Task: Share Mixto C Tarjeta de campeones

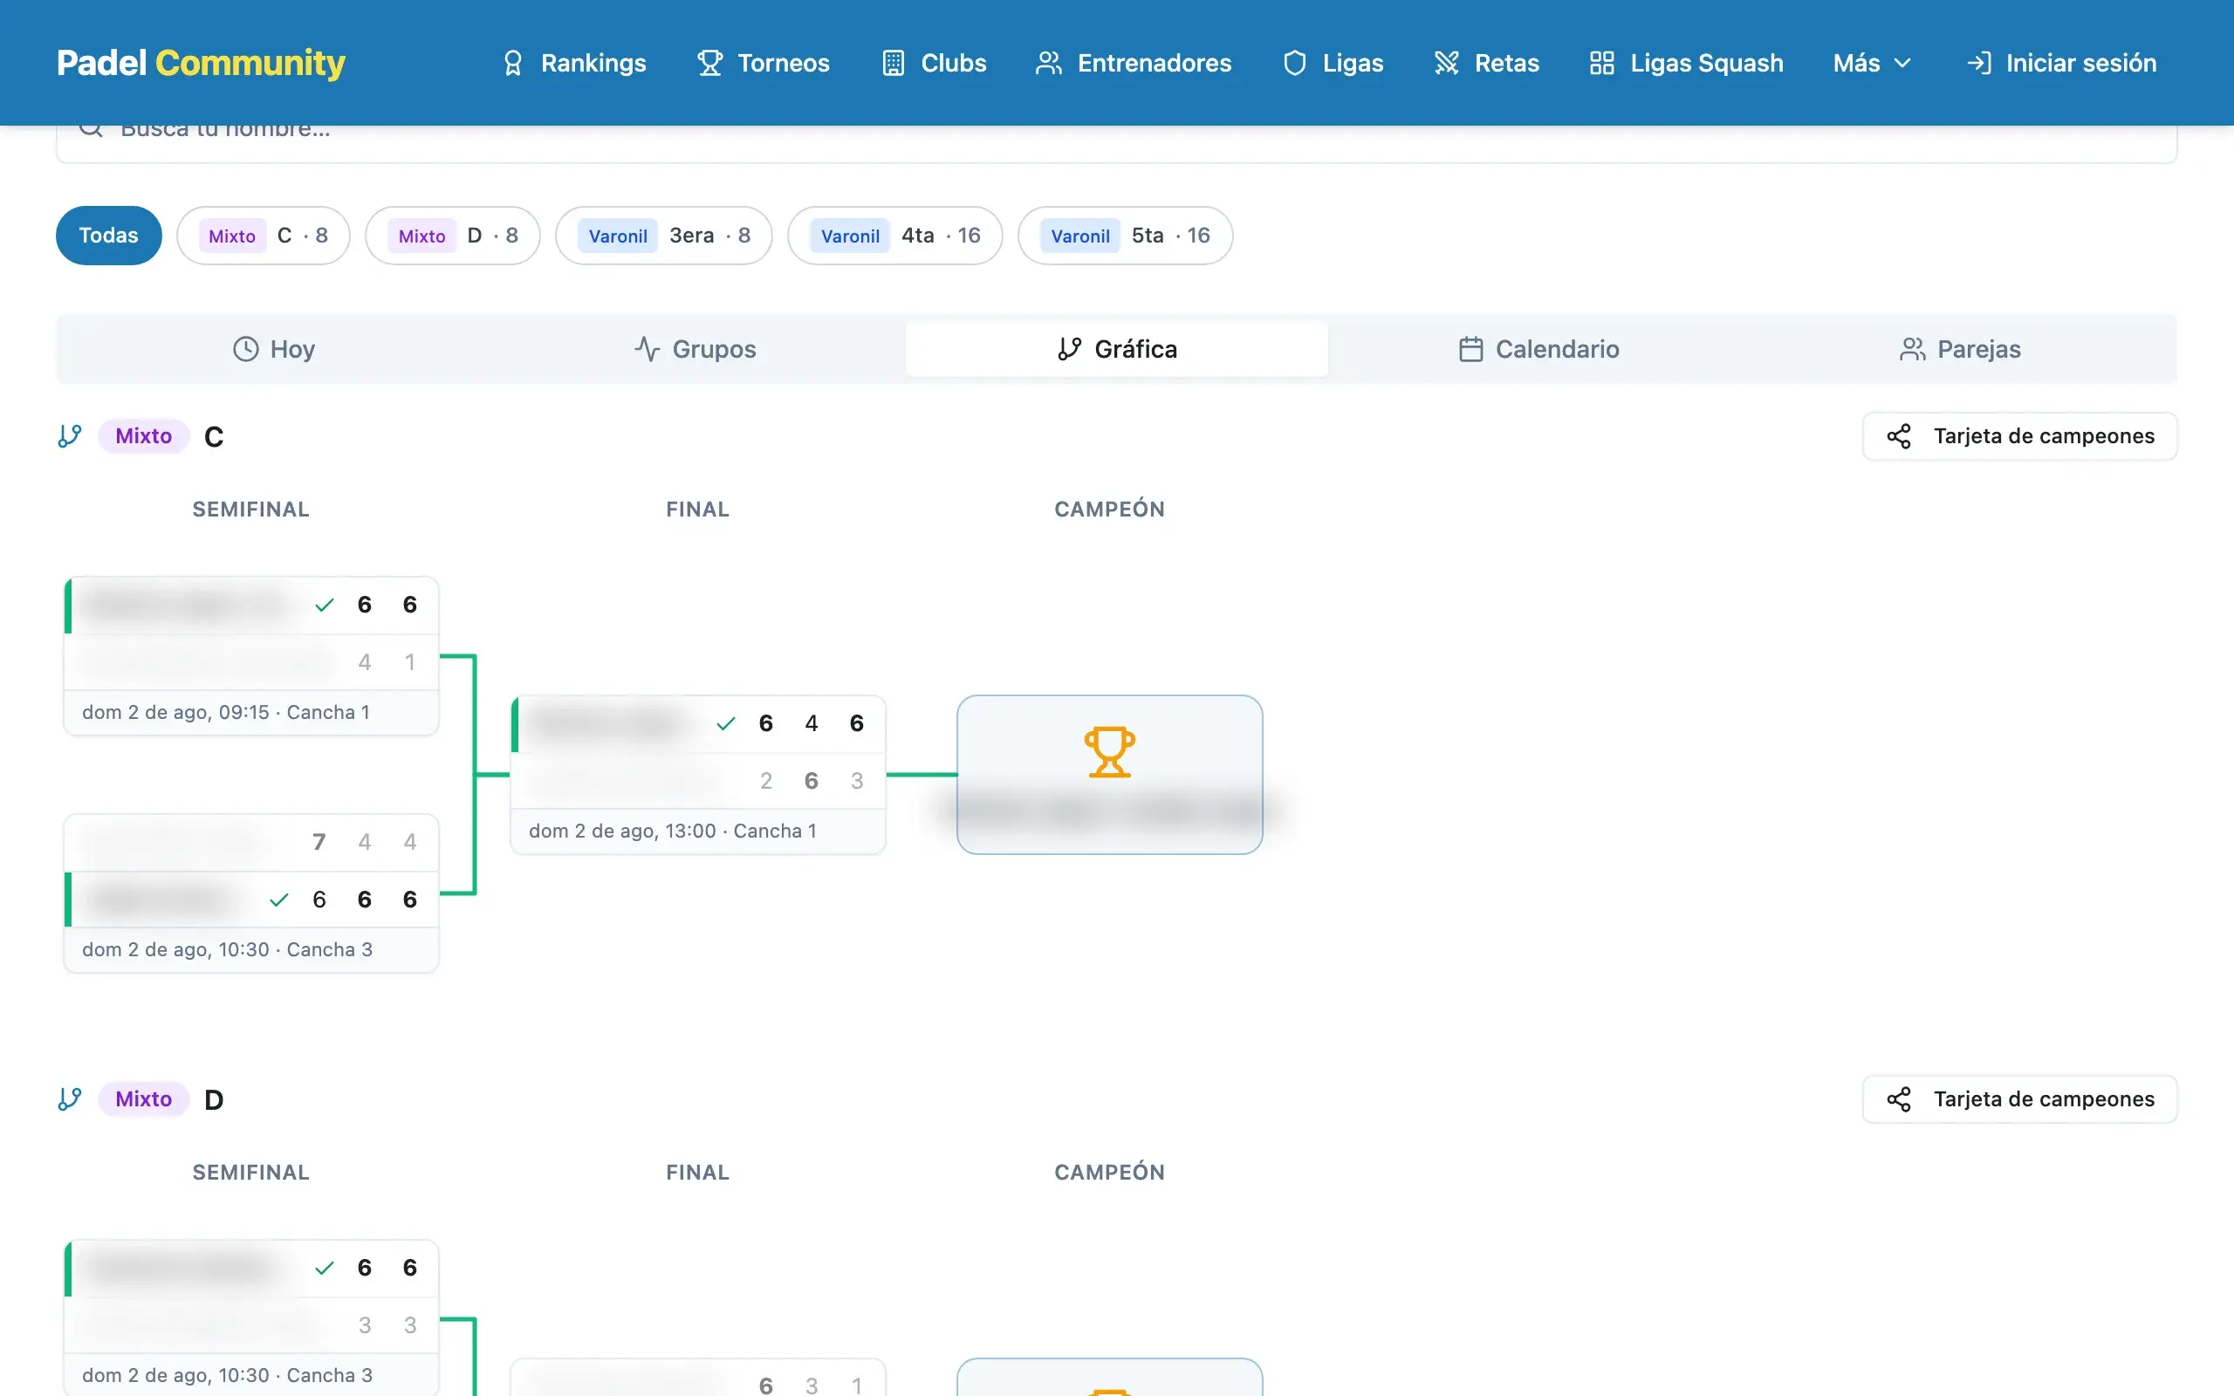Action: tap(2020, 435)
